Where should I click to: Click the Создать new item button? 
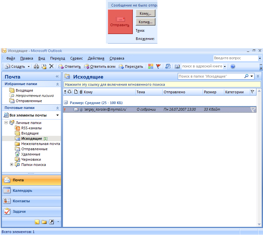(15, 66)
